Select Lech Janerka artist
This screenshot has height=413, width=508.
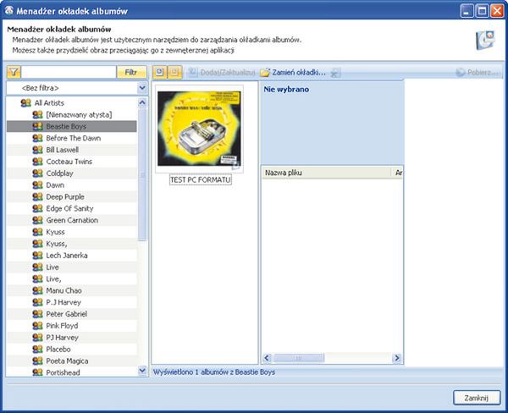[67, 256]
